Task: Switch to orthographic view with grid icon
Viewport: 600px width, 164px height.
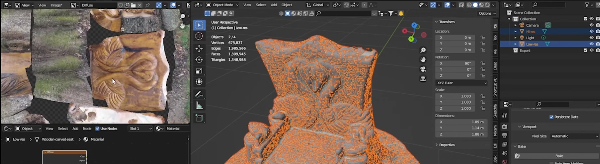Action: (423, 79)
